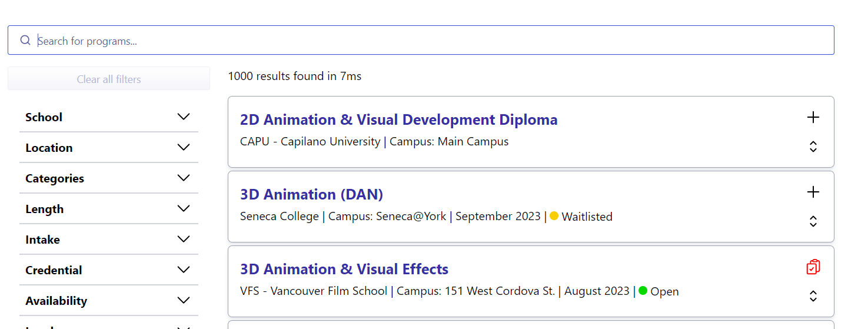Click Clear all filters button
The height and width of the screenshot is (329, 848).
[x=109, y=79]
